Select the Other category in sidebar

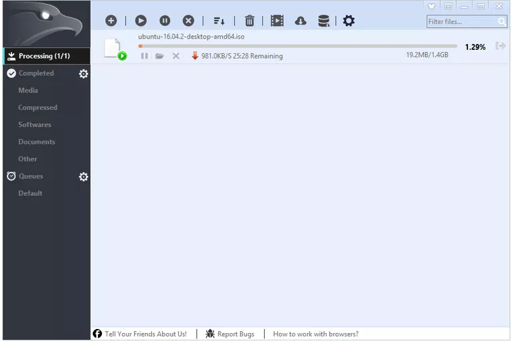28,159
